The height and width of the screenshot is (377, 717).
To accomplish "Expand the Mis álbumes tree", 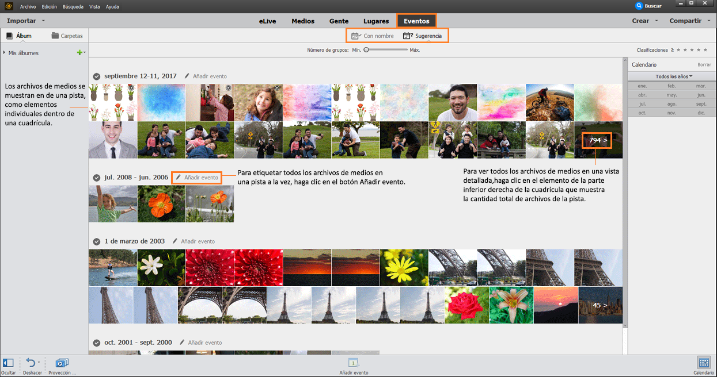I will point(5,53).
